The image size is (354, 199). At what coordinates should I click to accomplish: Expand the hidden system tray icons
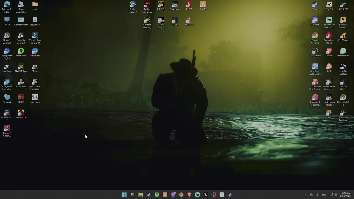[305, 195]
